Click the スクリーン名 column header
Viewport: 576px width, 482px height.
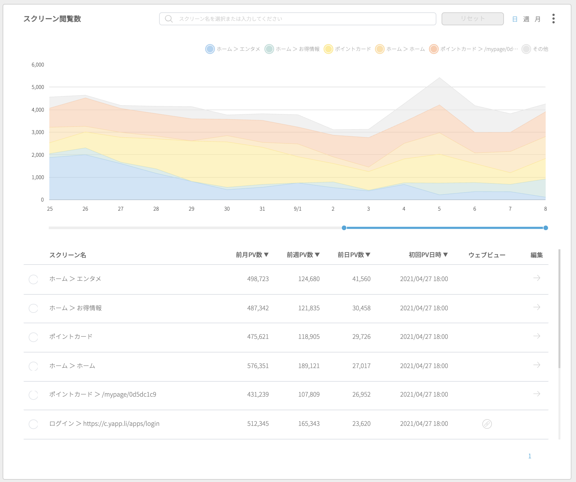pos(68,255)
